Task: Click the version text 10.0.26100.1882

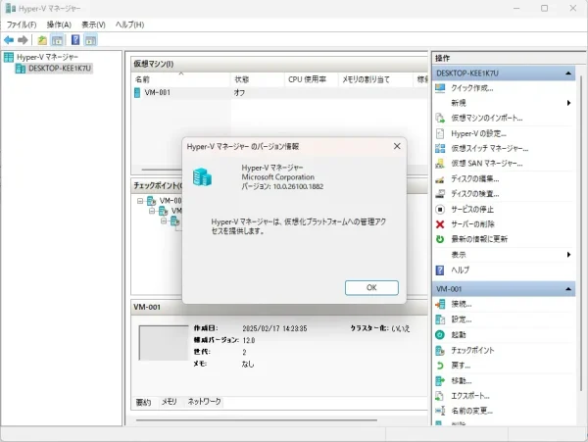Action: coord(298,186)
